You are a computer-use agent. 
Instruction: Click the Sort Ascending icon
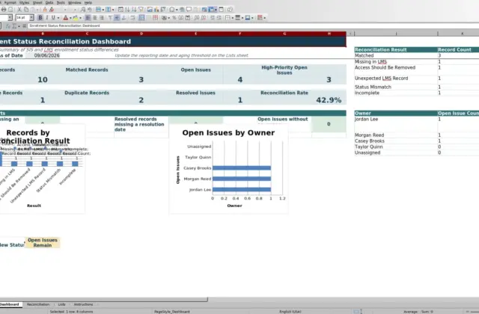tap(127, 10)
